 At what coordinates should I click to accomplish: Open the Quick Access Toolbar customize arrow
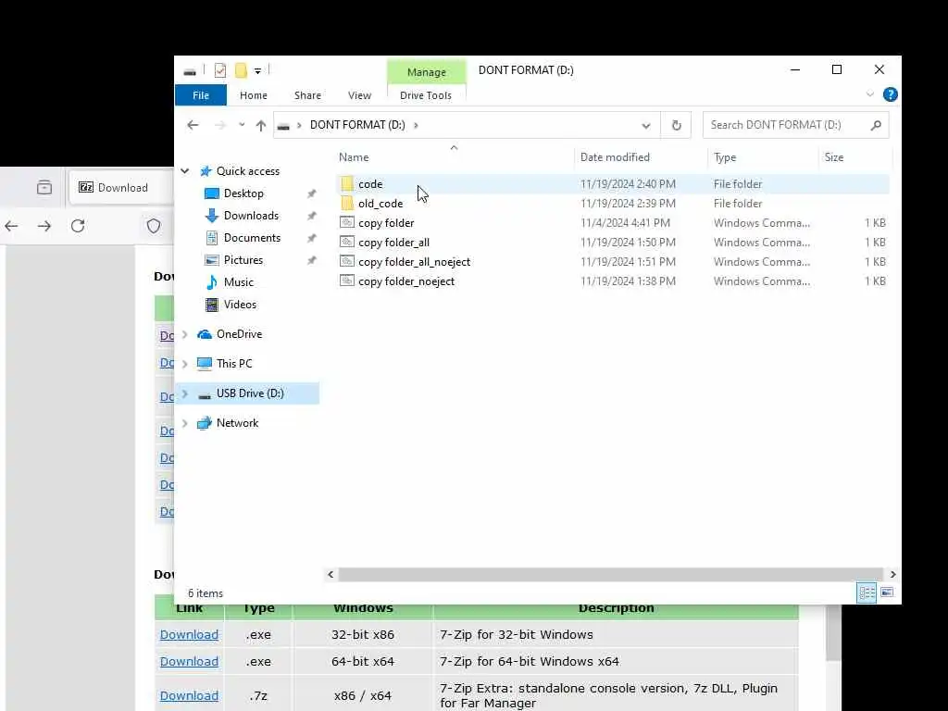257,71
